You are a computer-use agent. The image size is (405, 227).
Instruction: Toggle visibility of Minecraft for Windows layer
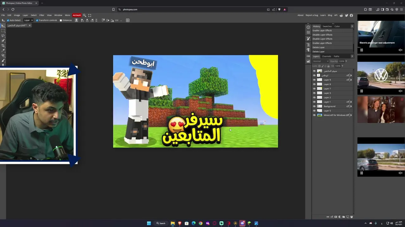tap(314, 115)
